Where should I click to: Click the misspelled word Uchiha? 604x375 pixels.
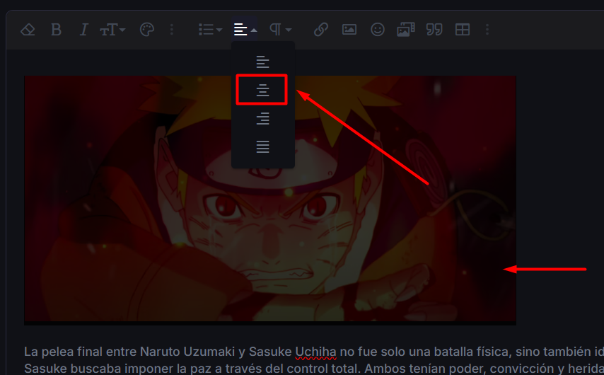315,352
